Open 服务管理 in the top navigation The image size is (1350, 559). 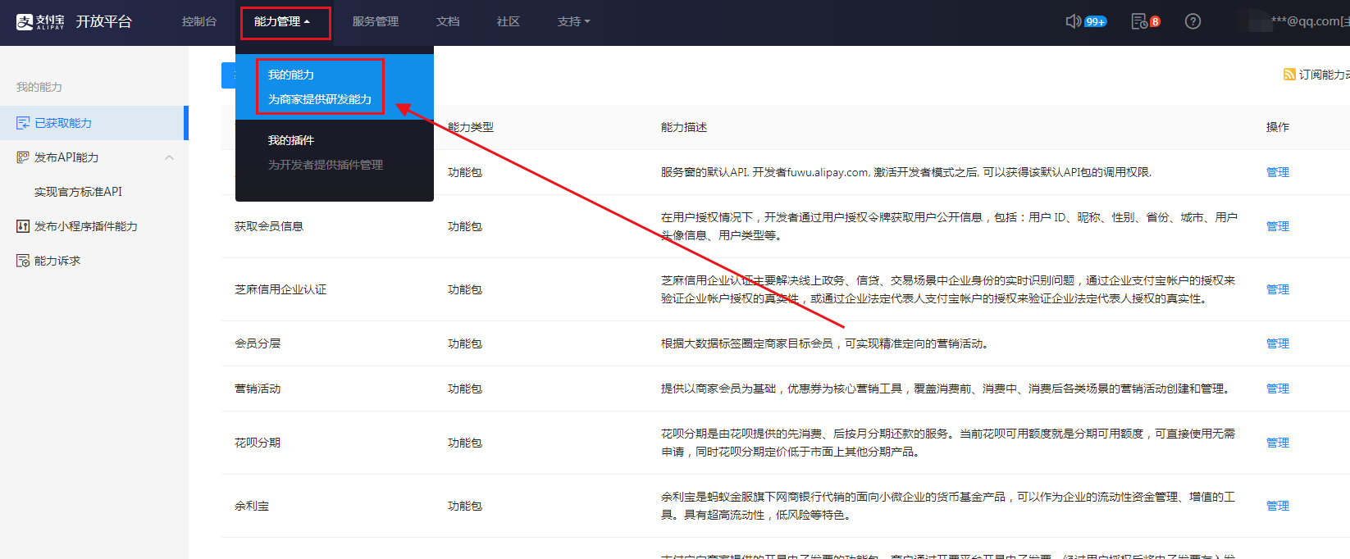coord(376,22)
